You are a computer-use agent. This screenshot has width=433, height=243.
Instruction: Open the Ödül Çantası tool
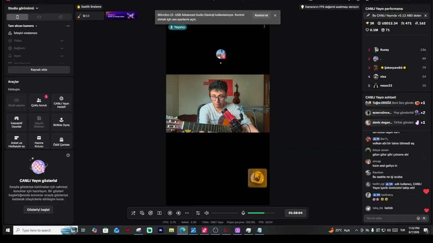[61, 141]
